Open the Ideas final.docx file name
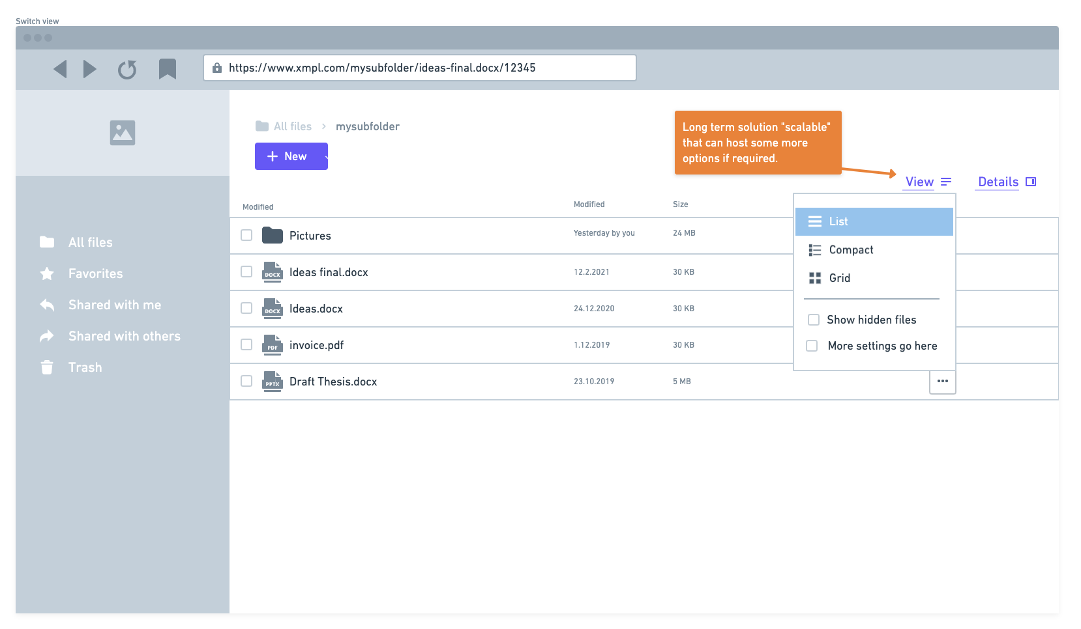This screenshot has width=1081, height=629. click(329, 272)
